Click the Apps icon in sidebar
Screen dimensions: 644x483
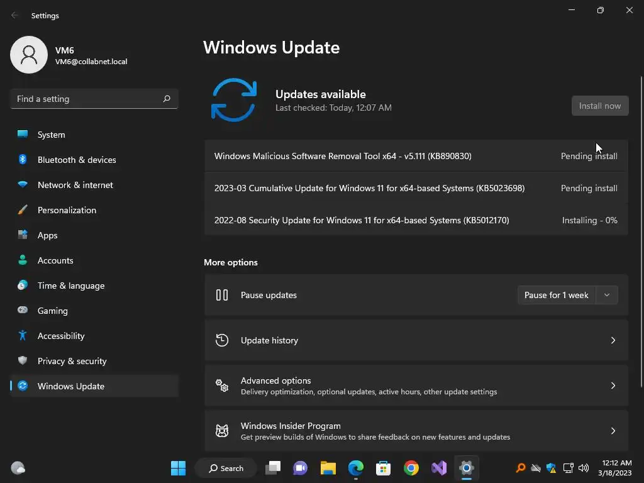tap(23, 235)
